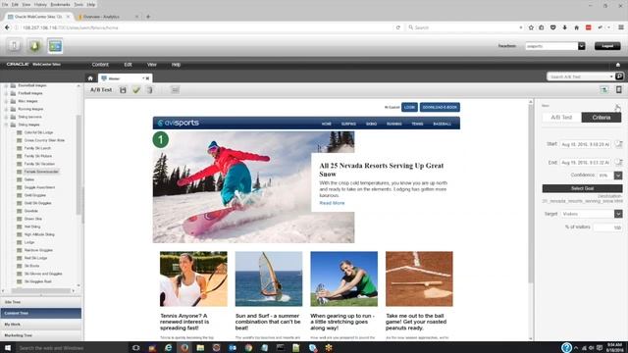This screenshot has height=353, width=628.
Task: Click the search magnifier button next to Search A/B Test
Action: pos(619,76)
